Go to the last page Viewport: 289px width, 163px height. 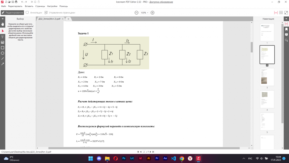click(x=153, y=152)
